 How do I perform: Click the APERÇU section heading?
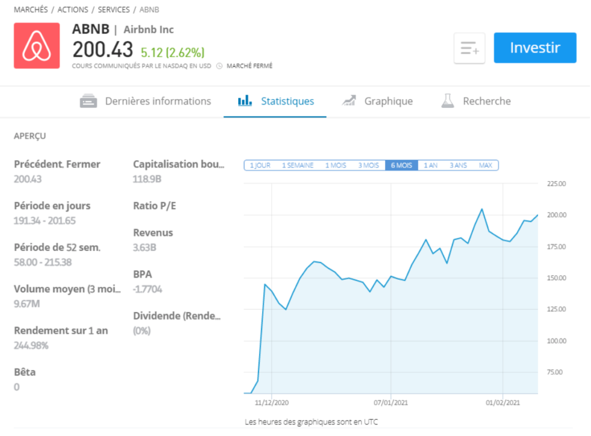[30, 136]
